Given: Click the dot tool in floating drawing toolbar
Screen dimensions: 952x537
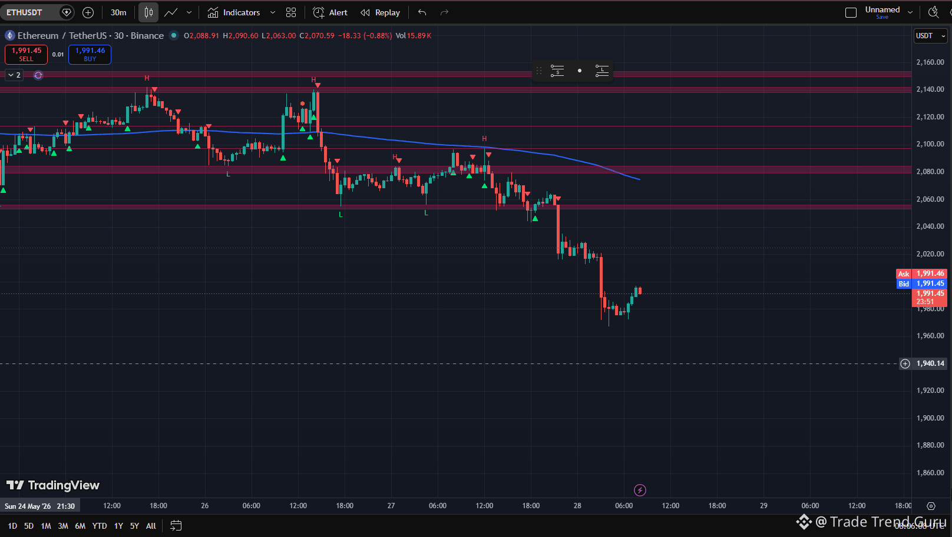Looking at the screenshot, I should point(580,71).
